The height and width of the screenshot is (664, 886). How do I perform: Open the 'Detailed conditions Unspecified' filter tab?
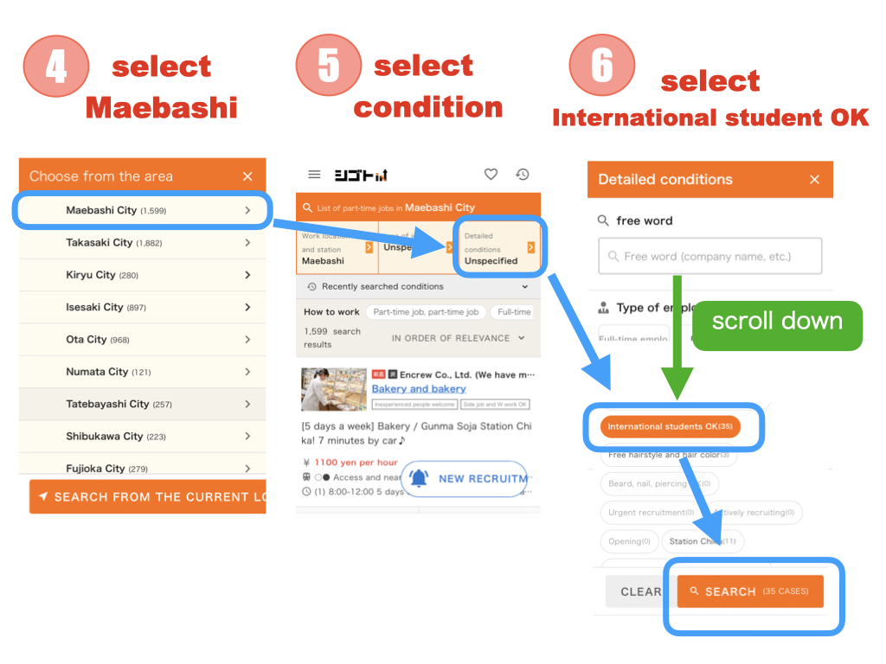498,248
